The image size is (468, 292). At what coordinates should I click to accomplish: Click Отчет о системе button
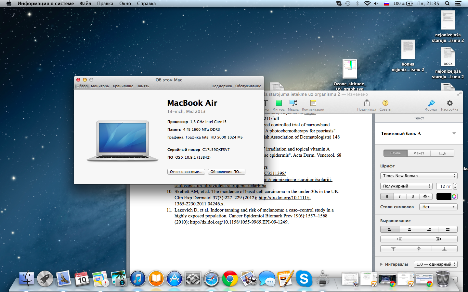tap(186, 172)
